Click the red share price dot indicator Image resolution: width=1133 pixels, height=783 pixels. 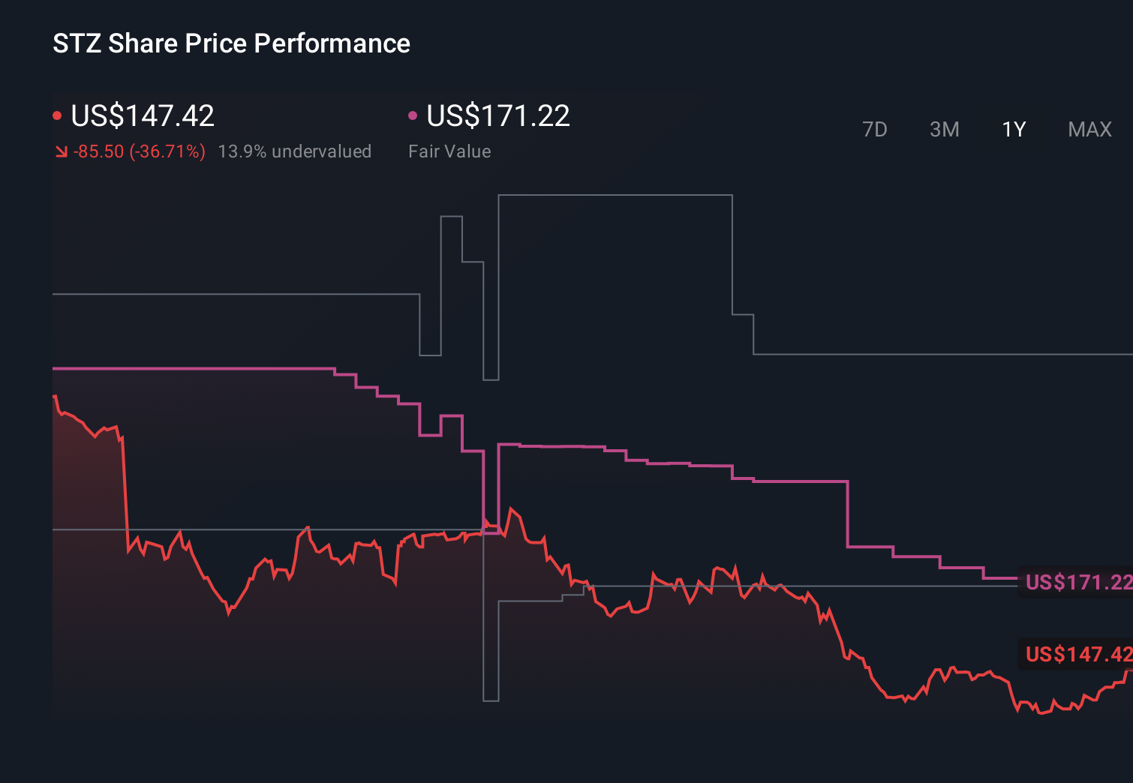[x=57, y=115]
